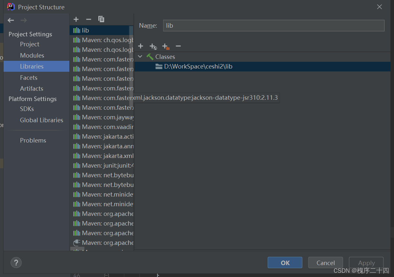Open the Problems page
This screenshot has width=394, height=277.
tap(33, 140)
